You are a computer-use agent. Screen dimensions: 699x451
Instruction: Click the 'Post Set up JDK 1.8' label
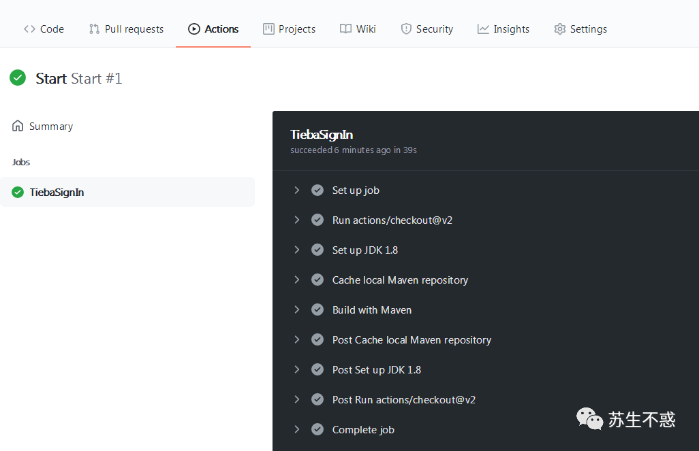click(377, 370)
